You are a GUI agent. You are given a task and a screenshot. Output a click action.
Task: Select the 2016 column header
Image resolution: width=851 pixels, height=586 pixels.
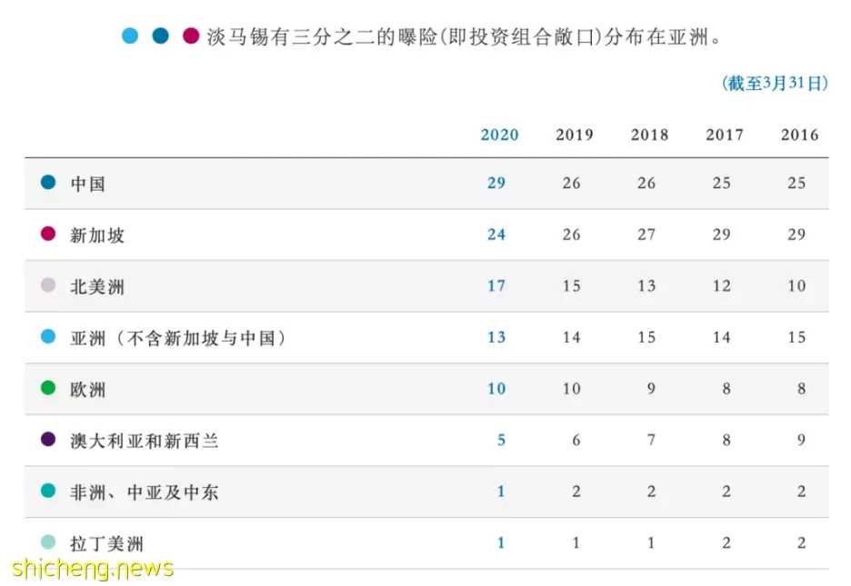click(799, 134)
